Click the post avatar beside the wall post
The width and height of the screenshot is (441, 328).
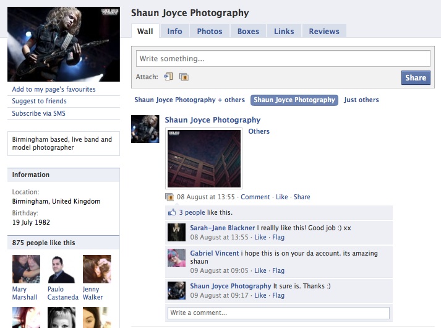(x=145, y=129)
